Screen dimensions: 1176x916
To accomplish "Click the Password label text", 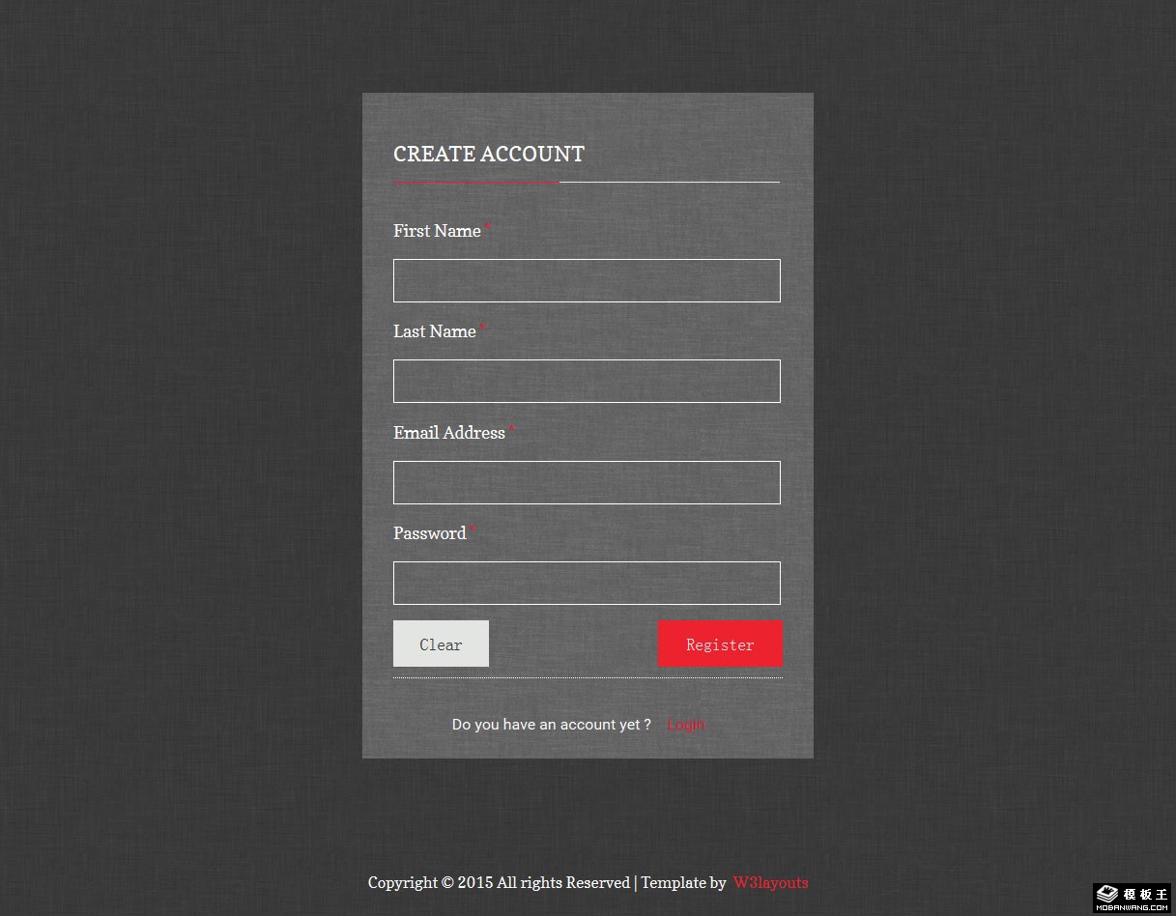I will (430, 533).
